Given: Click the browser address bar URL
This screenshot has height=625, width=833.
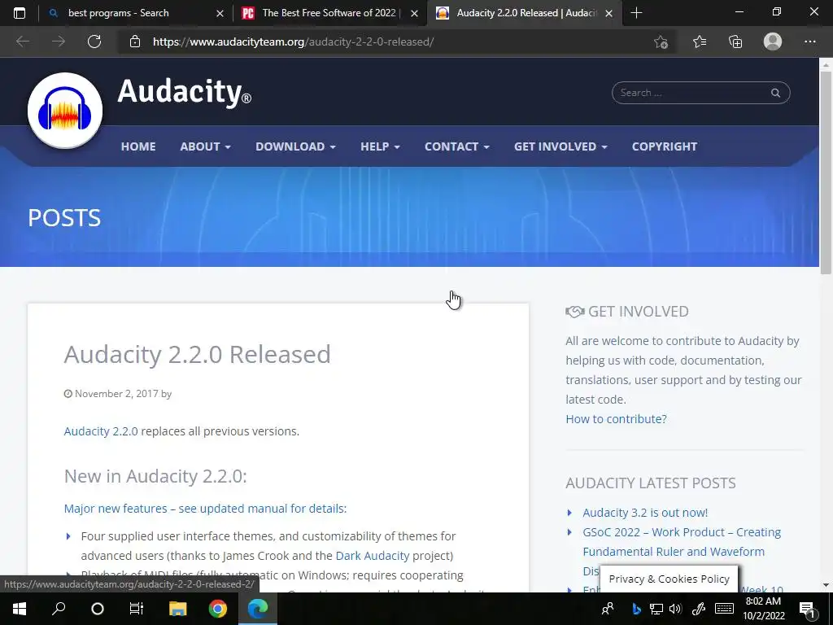Looking at the screenshot, I should coord(293,42).
